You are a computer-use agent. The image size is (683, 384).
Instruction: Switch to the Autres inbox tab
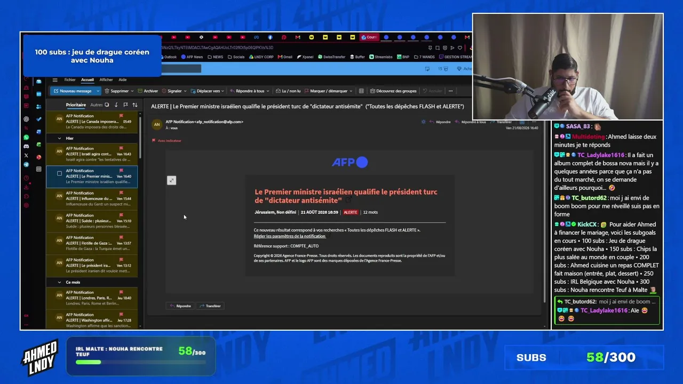pos(96,105)
